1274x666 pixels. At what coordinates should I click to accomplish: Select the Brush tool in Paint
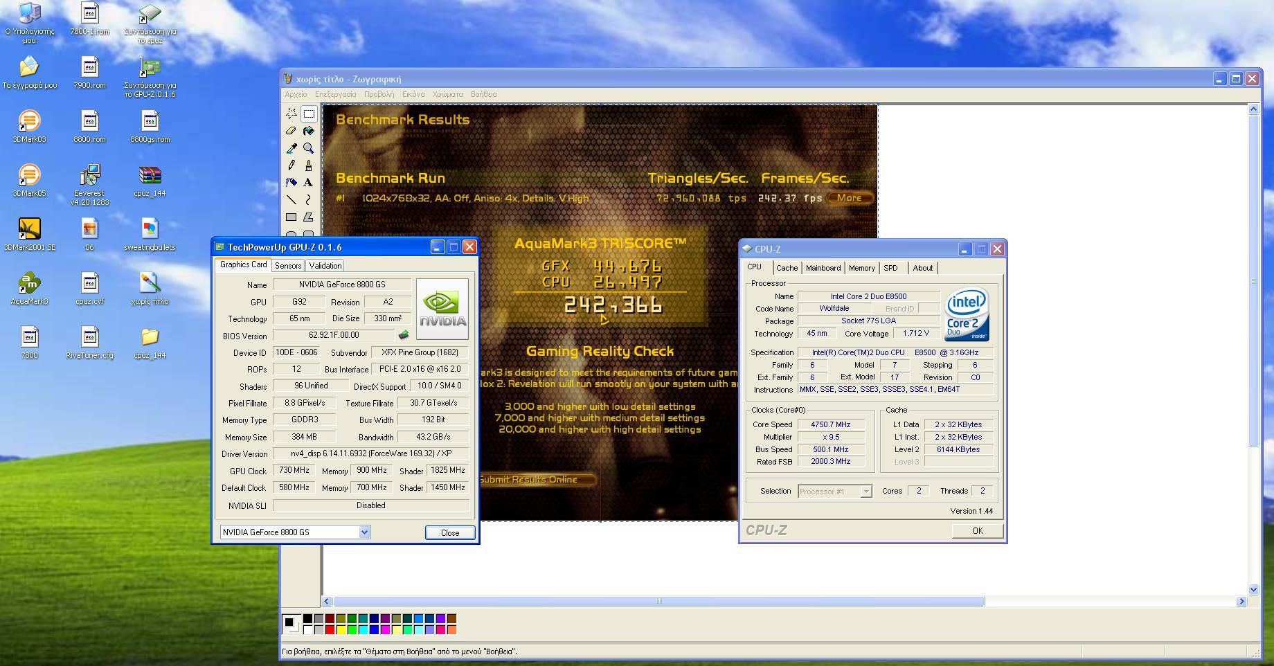[x=309, y=165]
